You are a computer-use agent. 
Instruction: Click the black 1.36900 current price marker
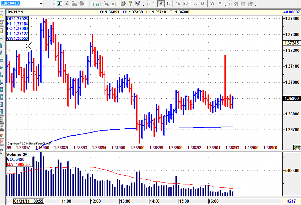coord(291,98)
